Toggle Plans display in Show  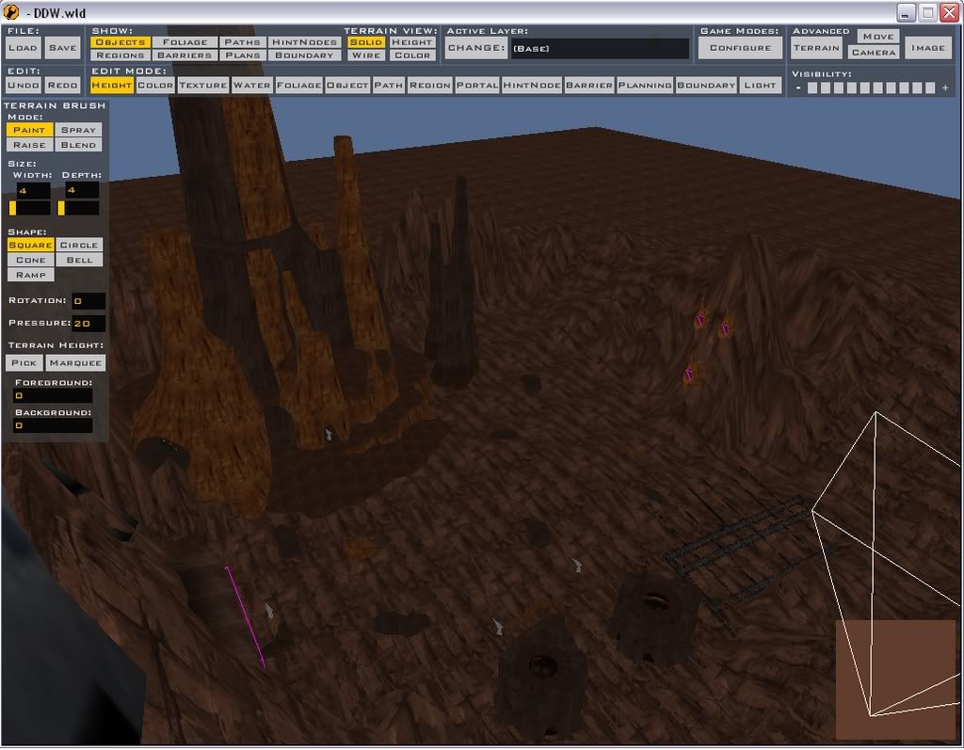(242, 56)
